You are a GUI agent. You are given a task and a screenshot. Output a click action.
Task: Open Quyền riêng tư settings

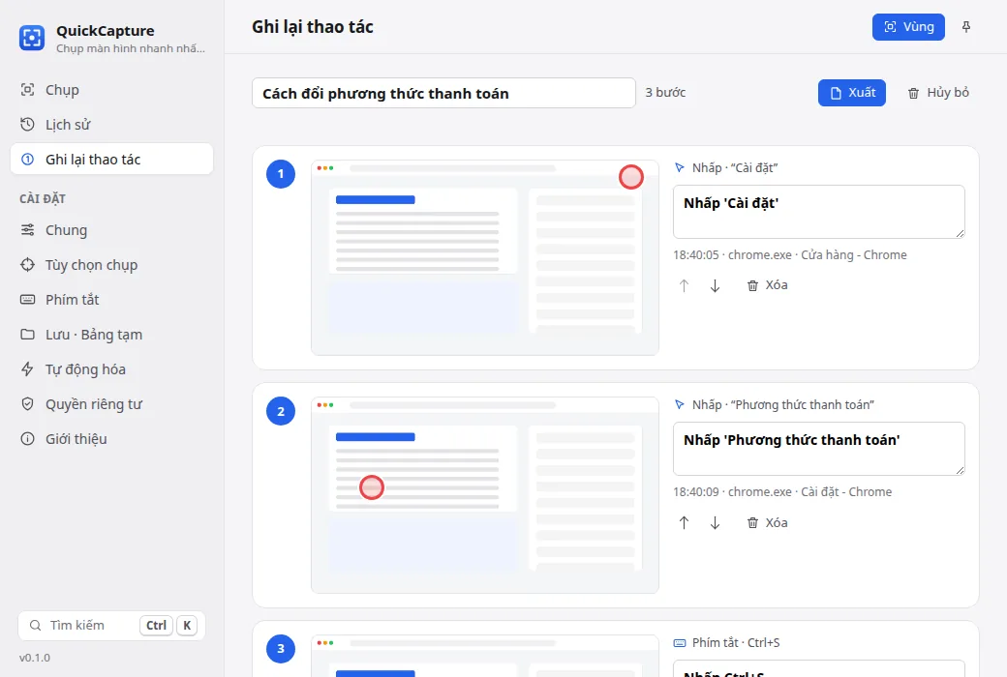point(111,403)
